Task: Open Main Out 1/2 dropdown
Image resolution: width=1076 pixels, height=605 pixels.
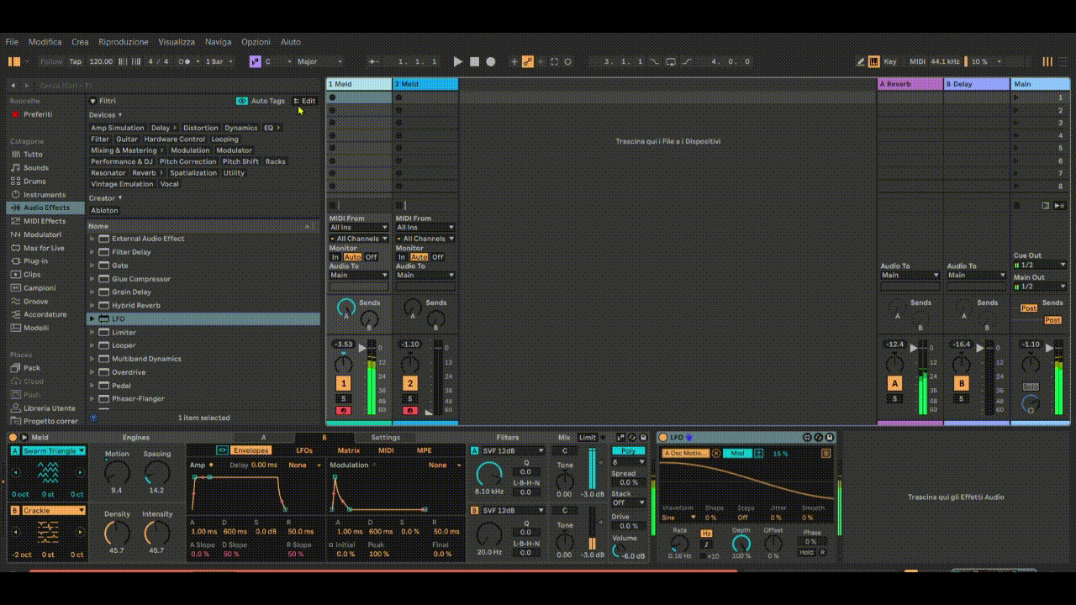Action: point(1040,287)
